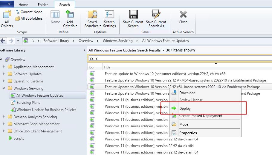Viewport: 272px width, 155px height.
Task: Click update icon of da-dk x64 row
Action: [92, 145]
